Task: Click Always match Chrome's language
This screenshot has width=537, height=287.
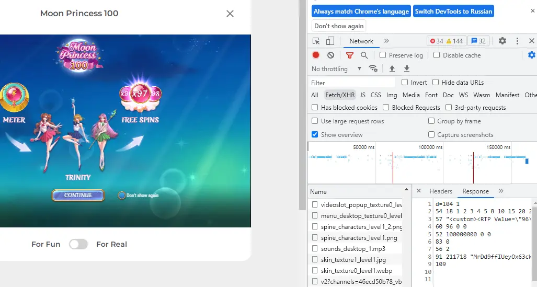Action: [x=361, y=12]
